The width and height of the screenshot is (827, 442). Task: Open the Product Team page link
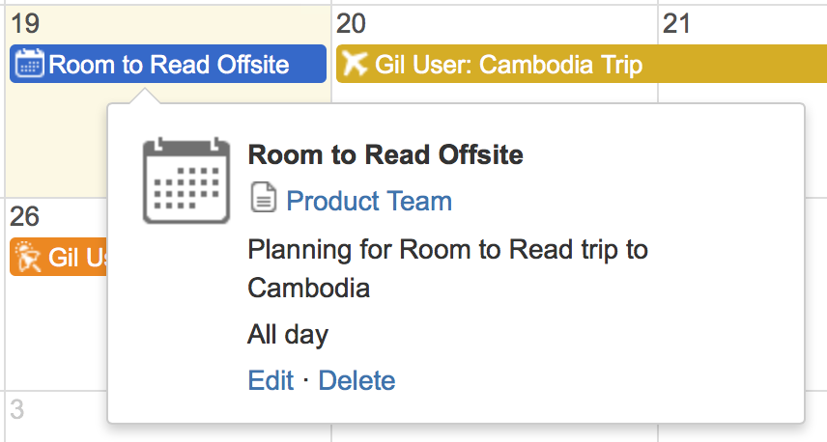pyautogui.click(x=369, y=201)
